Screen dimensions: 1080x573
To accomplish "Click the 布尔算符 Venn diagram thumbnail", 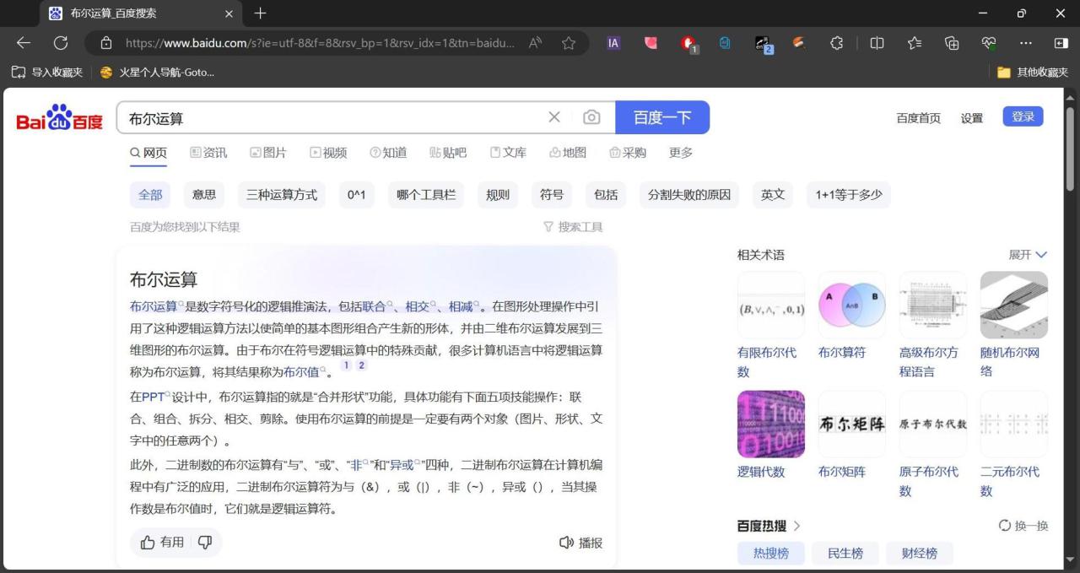I will tap(851, 305).
